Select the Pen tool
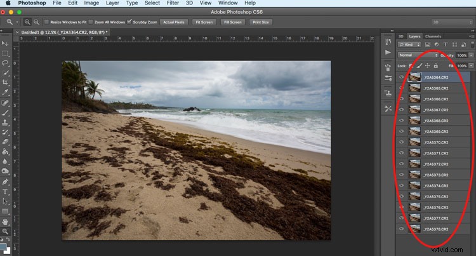This screenshot has width=476, height=256. coord(5,182)
